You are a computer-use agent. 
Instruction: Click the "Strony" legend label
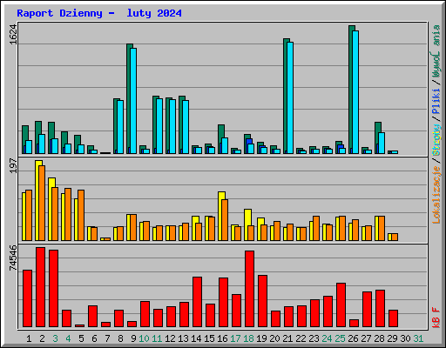click(436, 140)
